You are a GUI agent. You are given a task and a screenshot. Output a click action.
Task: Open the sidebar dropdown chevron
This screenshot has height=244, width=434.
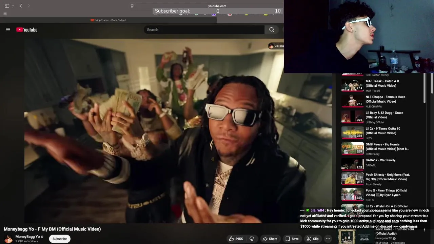pos(13,6)
